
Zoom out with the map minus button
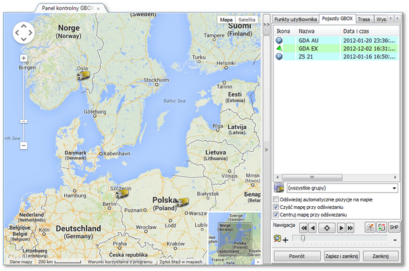pyautogui.click(x=23, y=145)
